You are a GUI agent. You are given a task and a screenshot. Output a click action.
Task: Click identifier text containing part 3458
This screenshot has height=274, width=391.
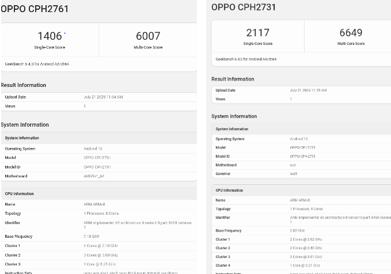(340, 220)
